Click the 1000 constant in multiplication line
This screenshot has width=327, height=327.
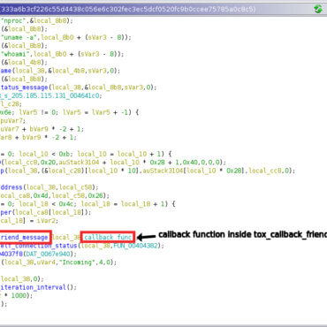click(19, 295)
